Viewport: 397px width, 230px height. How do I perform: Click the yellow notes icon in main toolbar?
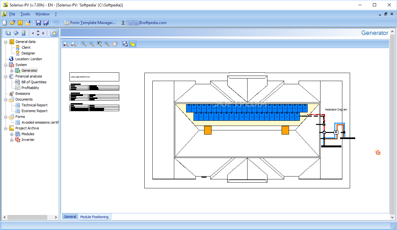pos(20,23)
